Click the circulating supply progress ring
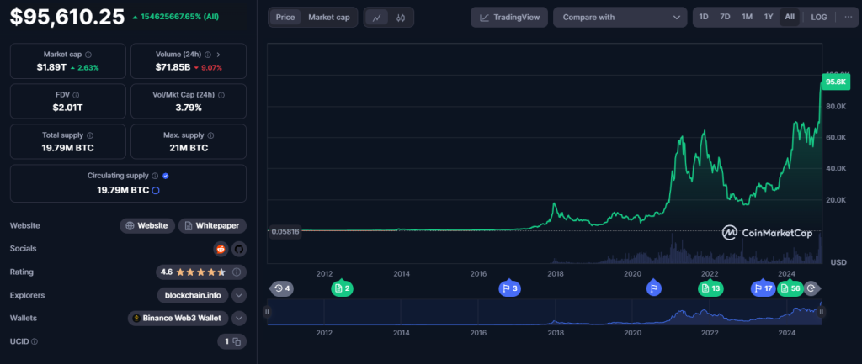Viewport: 862px width, 364px height. coord(156,191)
